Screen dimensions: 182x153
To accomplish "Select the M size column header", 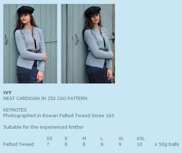I will [84, 139].
